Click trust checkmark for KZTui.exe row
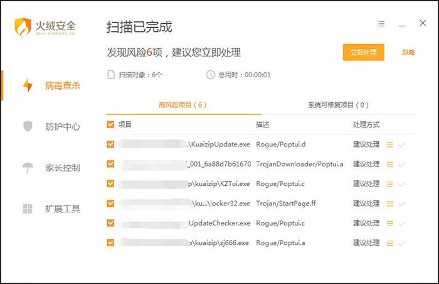Screen dimensions: 439x284 (401, 184)
